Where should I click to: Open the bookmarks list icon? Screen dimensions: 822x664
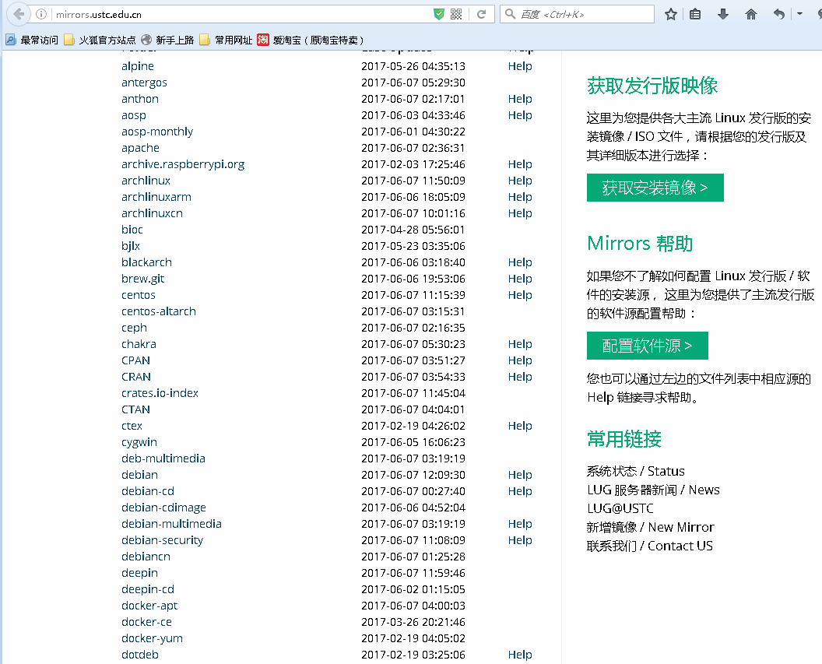(x=695, y=14)
